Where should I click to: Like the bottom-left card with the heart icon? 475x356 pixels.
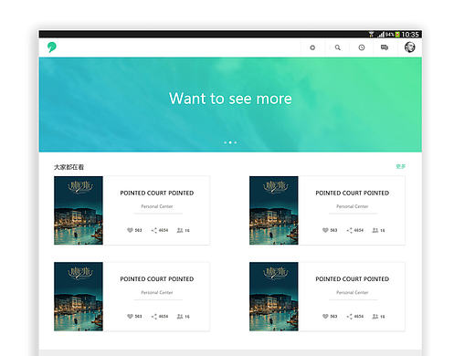click(130, 317)
